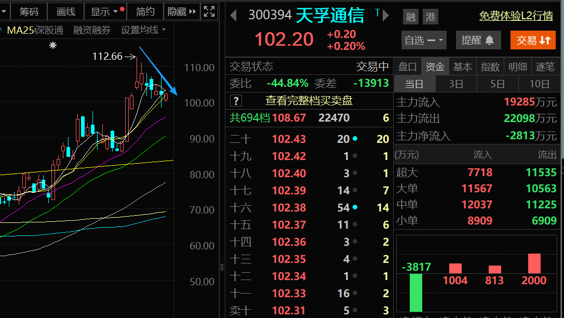Set a price alert with 提醒 bell
This screenshot has width=564, height=318.
478,40
